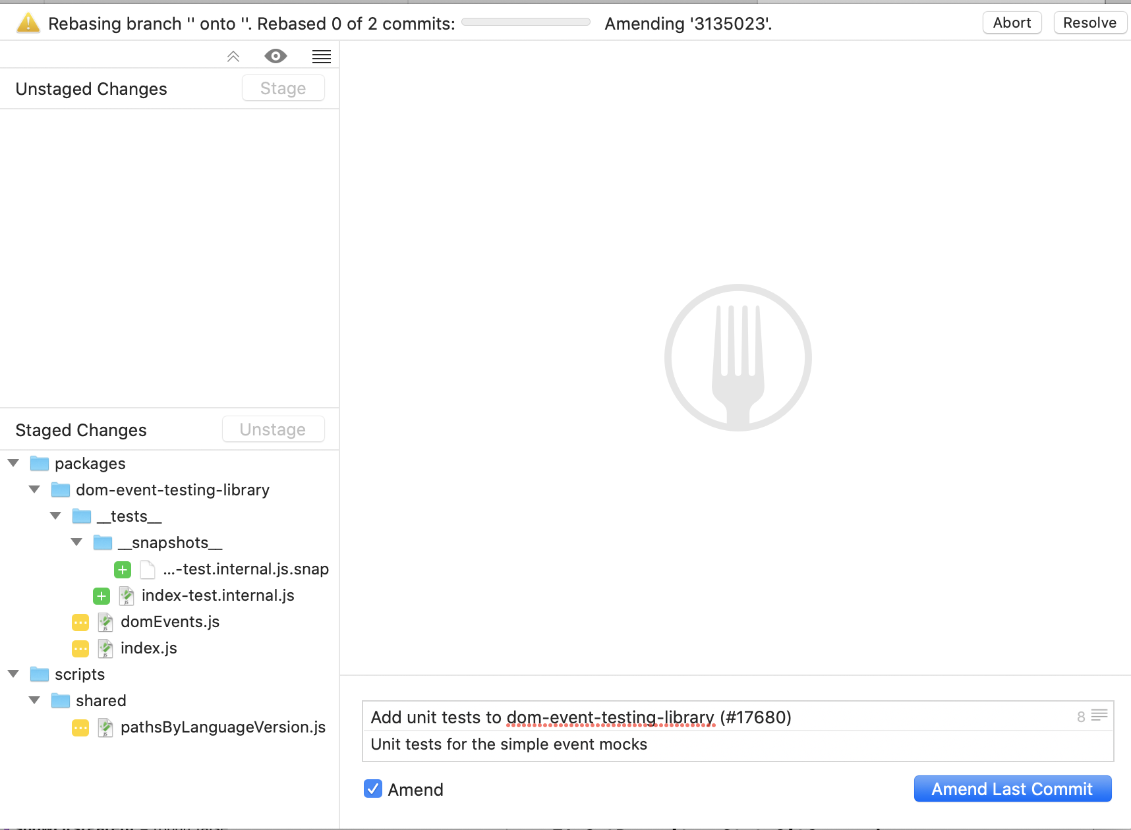This screenshot has width=1131, height=830.
Task: Click green added icon beside index-test.internal.js
Action: click(101, 595)
